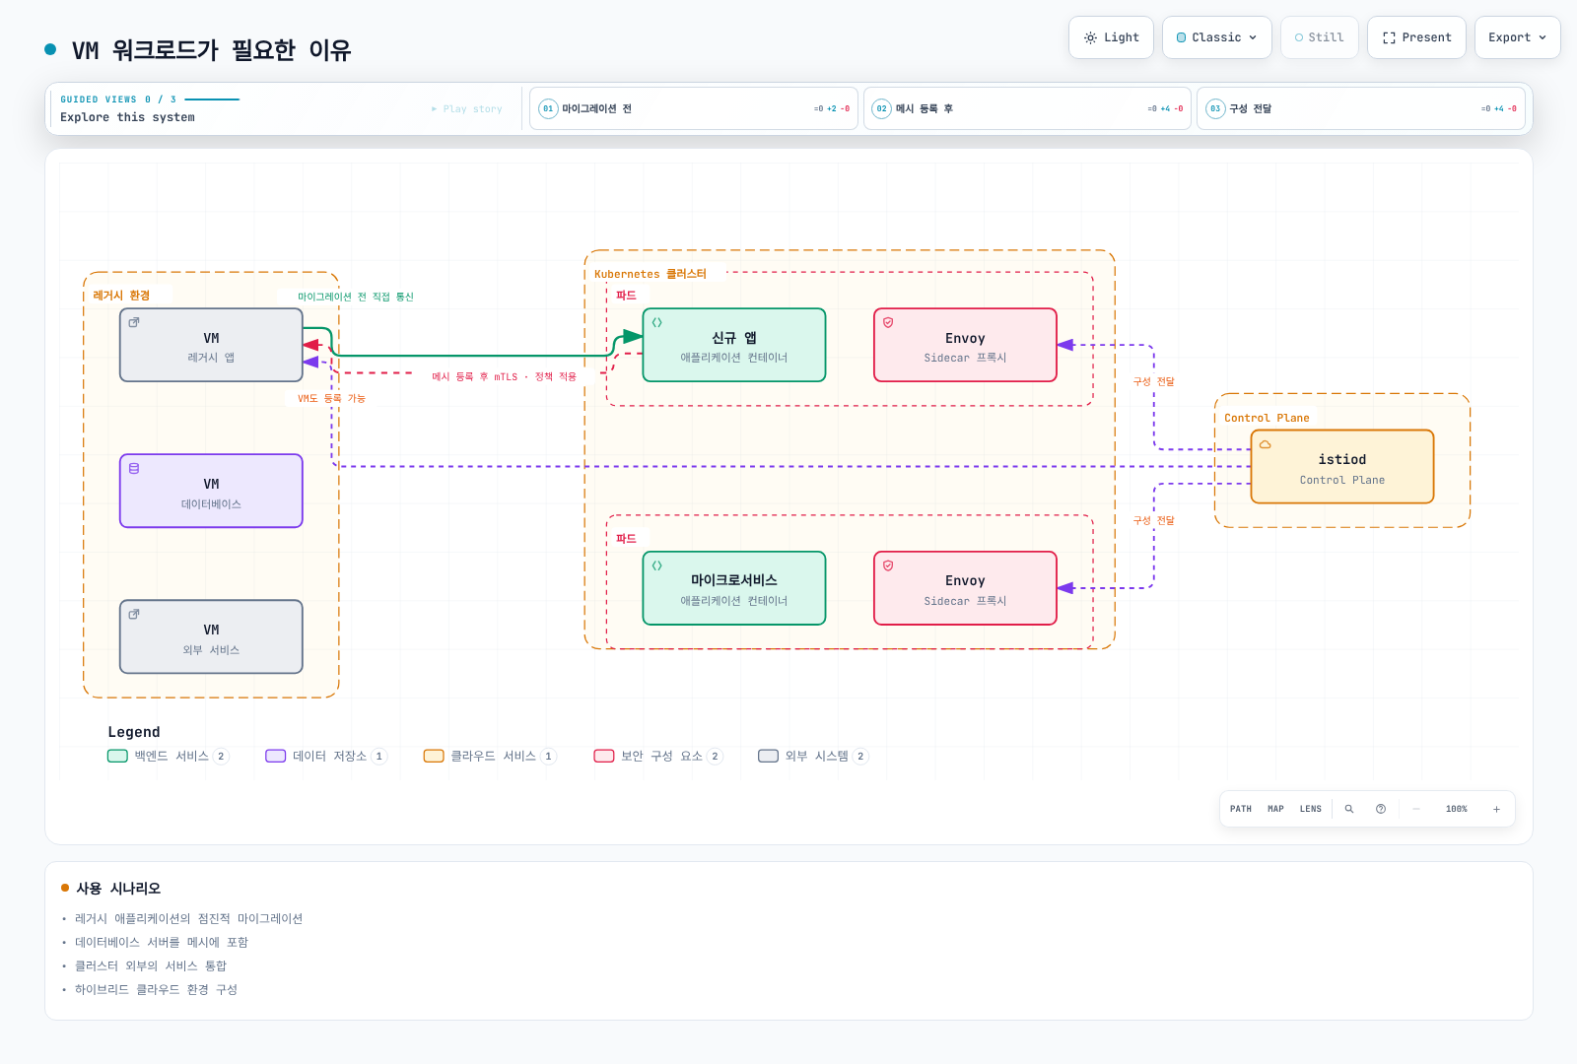This screenshot has height=1064, width=1577.
Task: Toggle MAP mode in the canvas toolbar
Action: pos(1275,809)
